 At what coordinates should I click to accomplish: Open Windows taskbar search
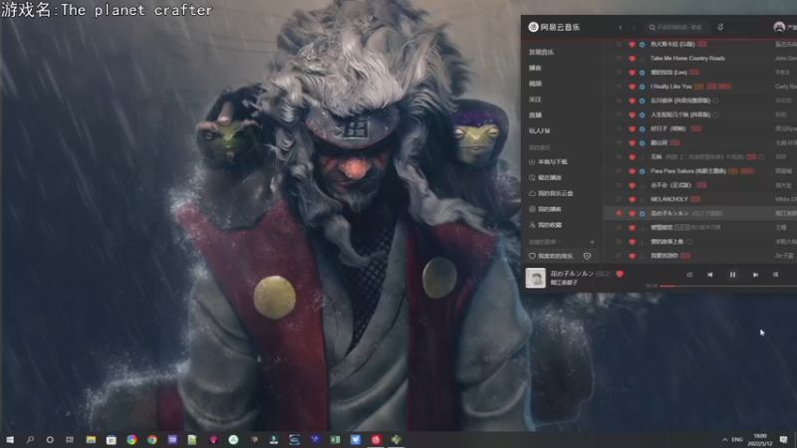pos(30,440)
